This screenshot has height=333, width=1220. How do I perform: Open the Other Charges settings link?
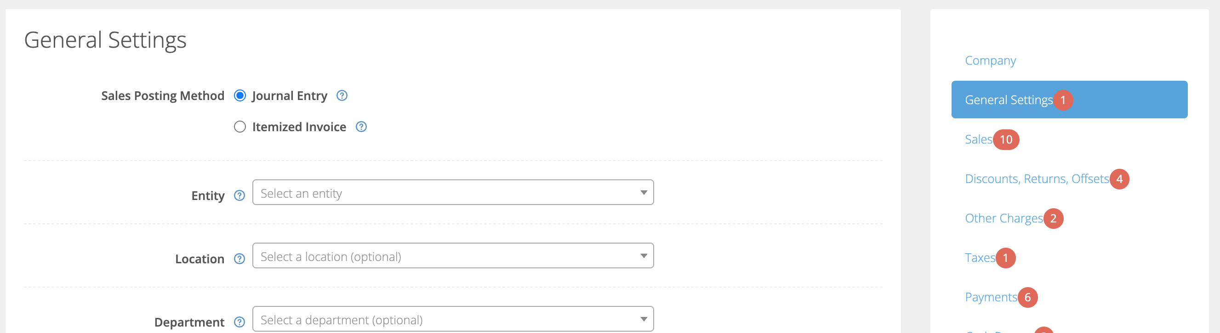pos(1004,219)
